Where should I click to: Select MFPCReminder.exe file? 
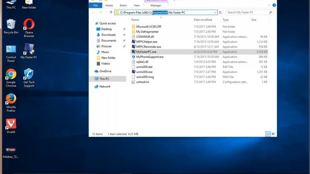point(200,47)
